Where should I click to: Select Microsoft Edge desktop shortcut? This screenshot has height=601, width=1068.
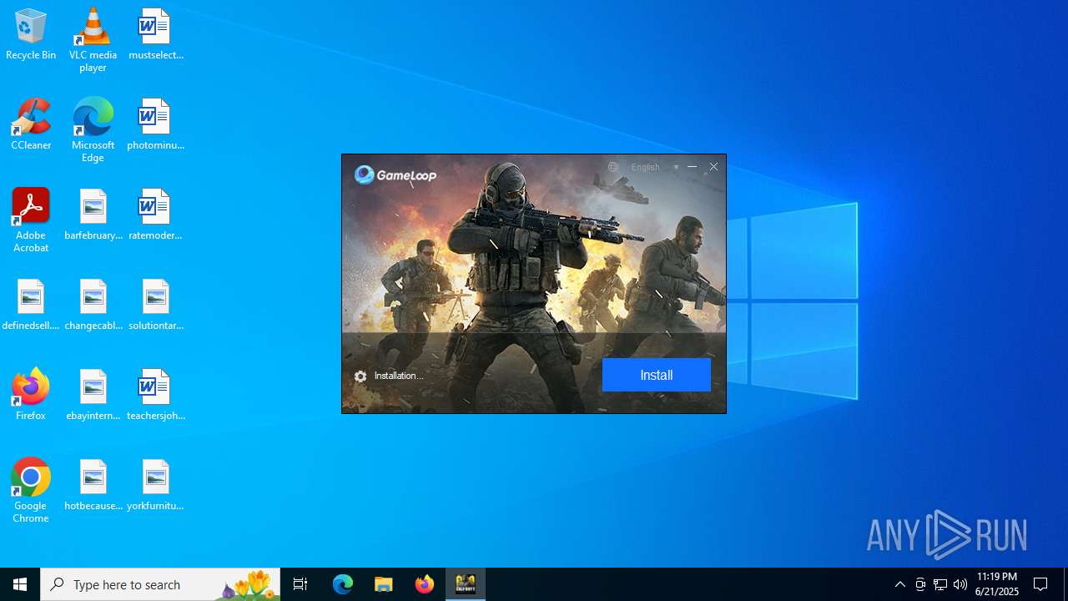coord(93,130)
